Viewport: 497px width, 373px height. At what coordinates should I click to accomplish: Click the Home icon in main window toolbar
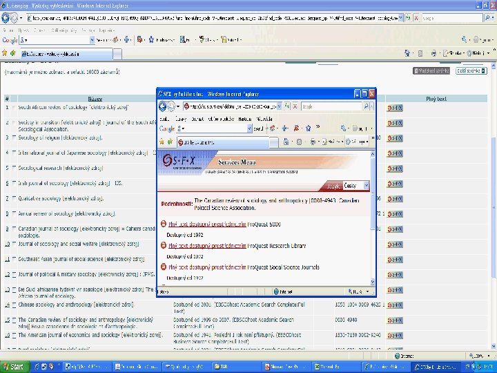(x=407, y=53)
